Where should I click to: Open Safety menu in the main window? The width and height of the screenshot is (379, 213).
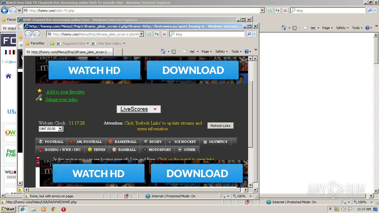click(x=342, y=28)
